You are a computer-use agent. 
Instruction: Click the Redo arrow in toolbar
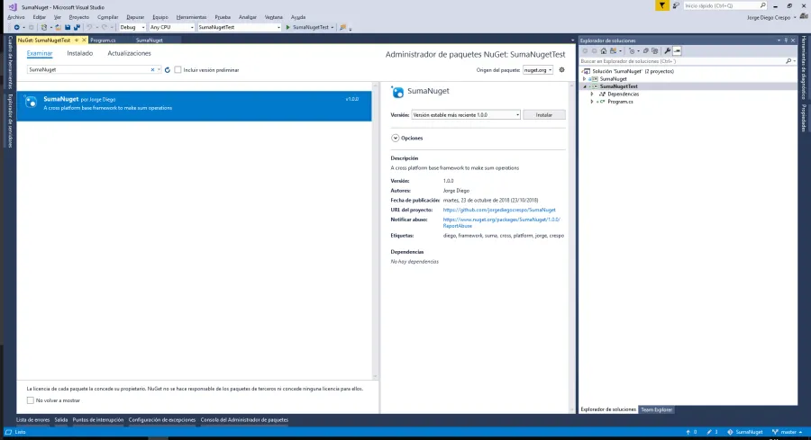coord(104,27)
